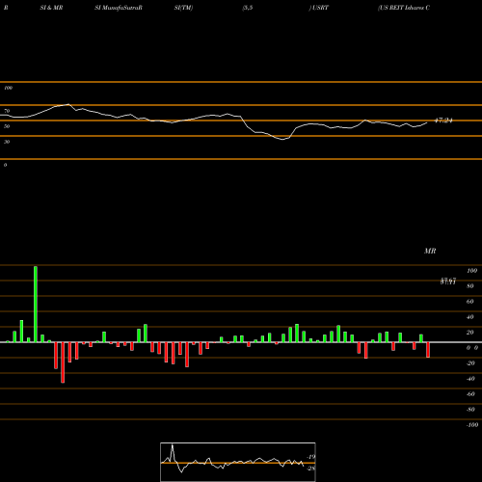Click the 0 label on left RSI axis
Image resolution: width=482 pixels, height=482 pixels.
(x=5, y=165)
